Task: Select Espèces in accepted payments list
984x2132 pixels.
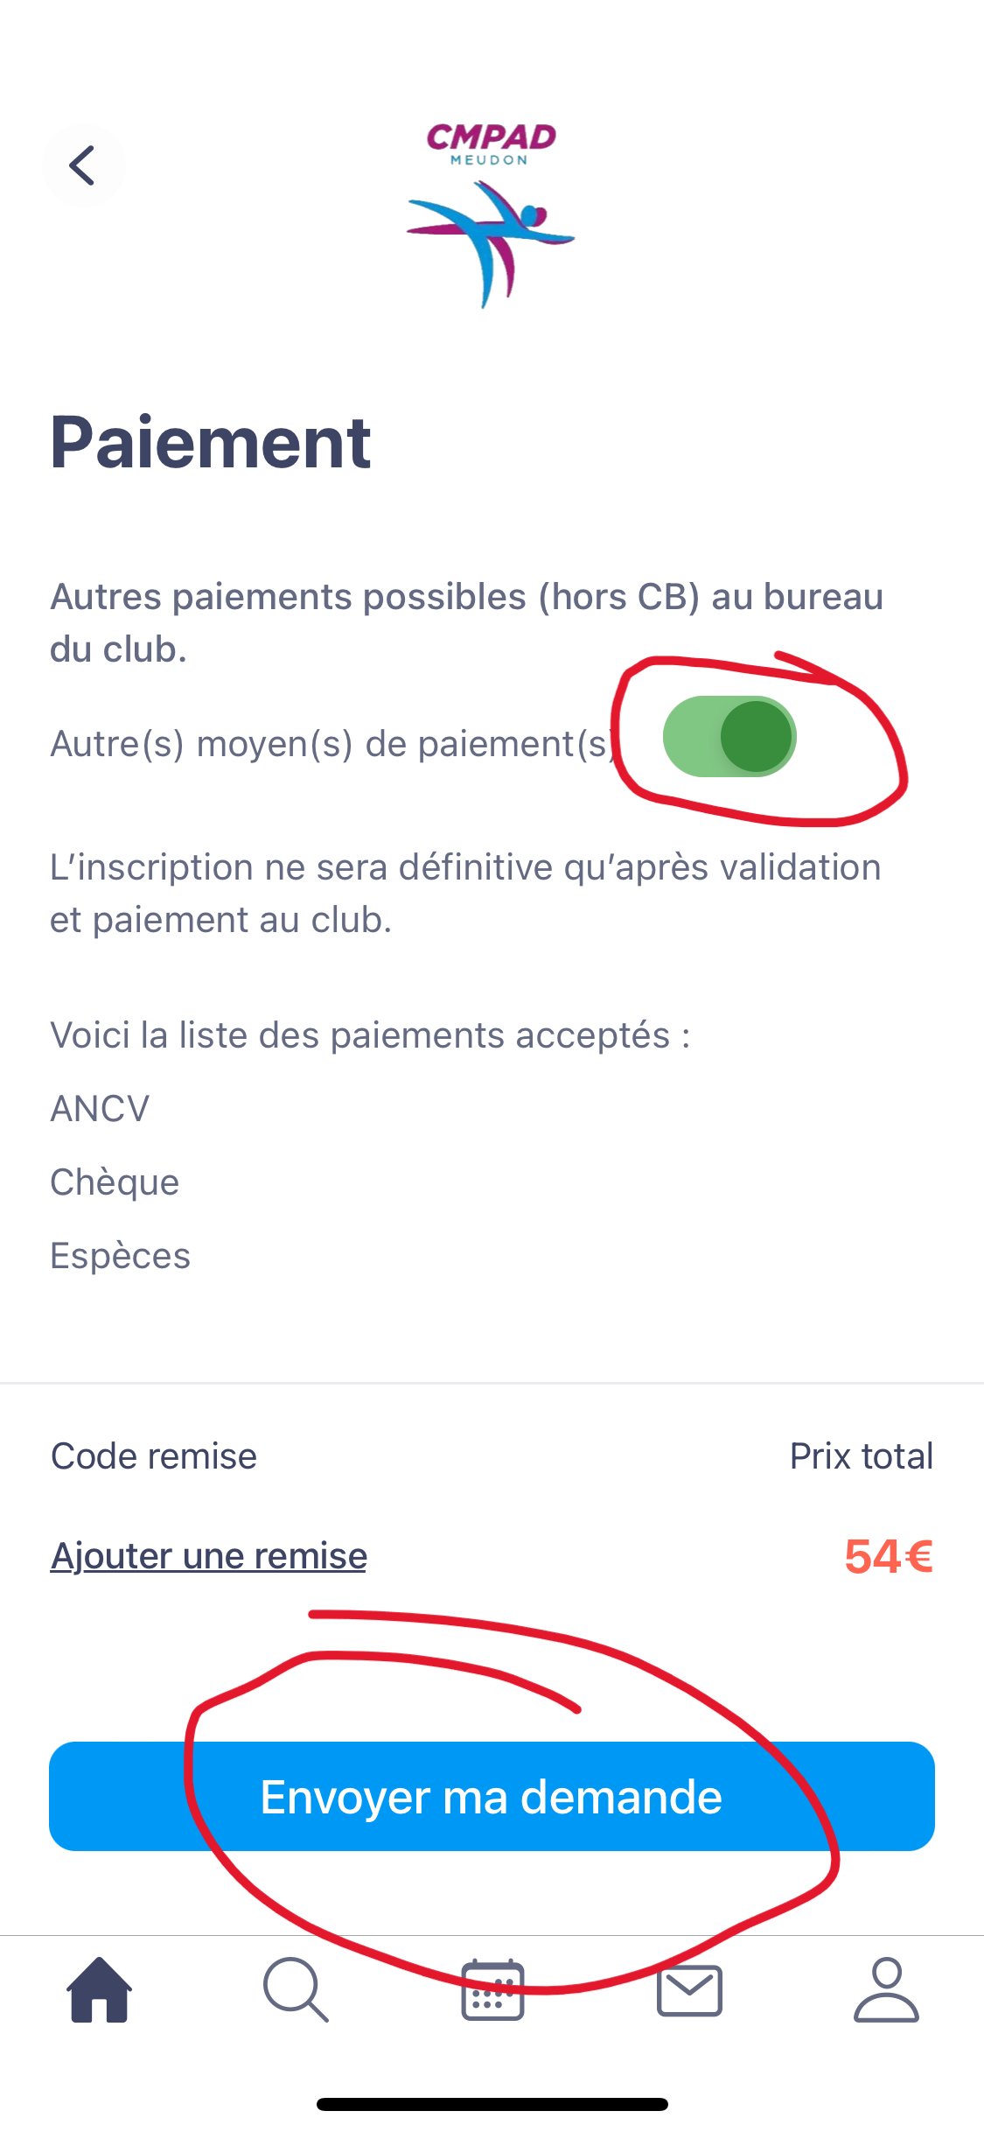Action: pyautogui.click(x=120, y=1256)
